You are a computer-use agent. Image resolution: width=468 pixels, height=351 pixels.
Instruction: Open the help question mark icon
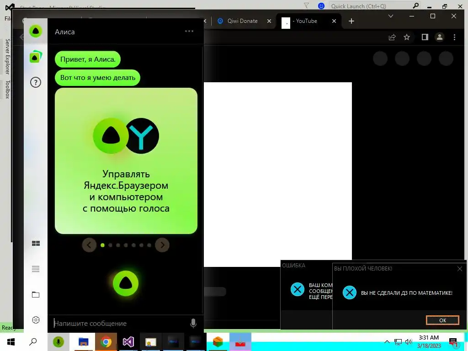tap(36, 82)
